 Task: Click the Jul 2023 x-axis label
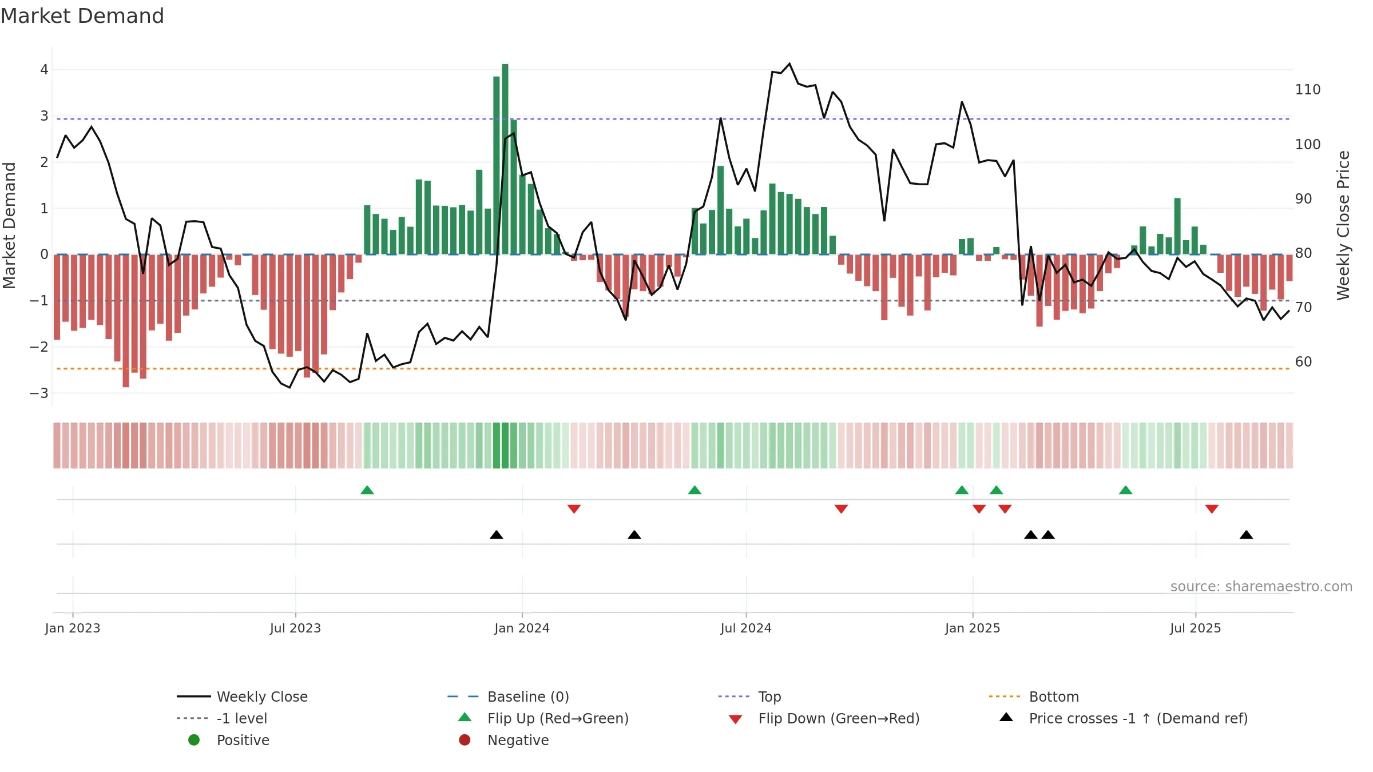click(295, 628)
